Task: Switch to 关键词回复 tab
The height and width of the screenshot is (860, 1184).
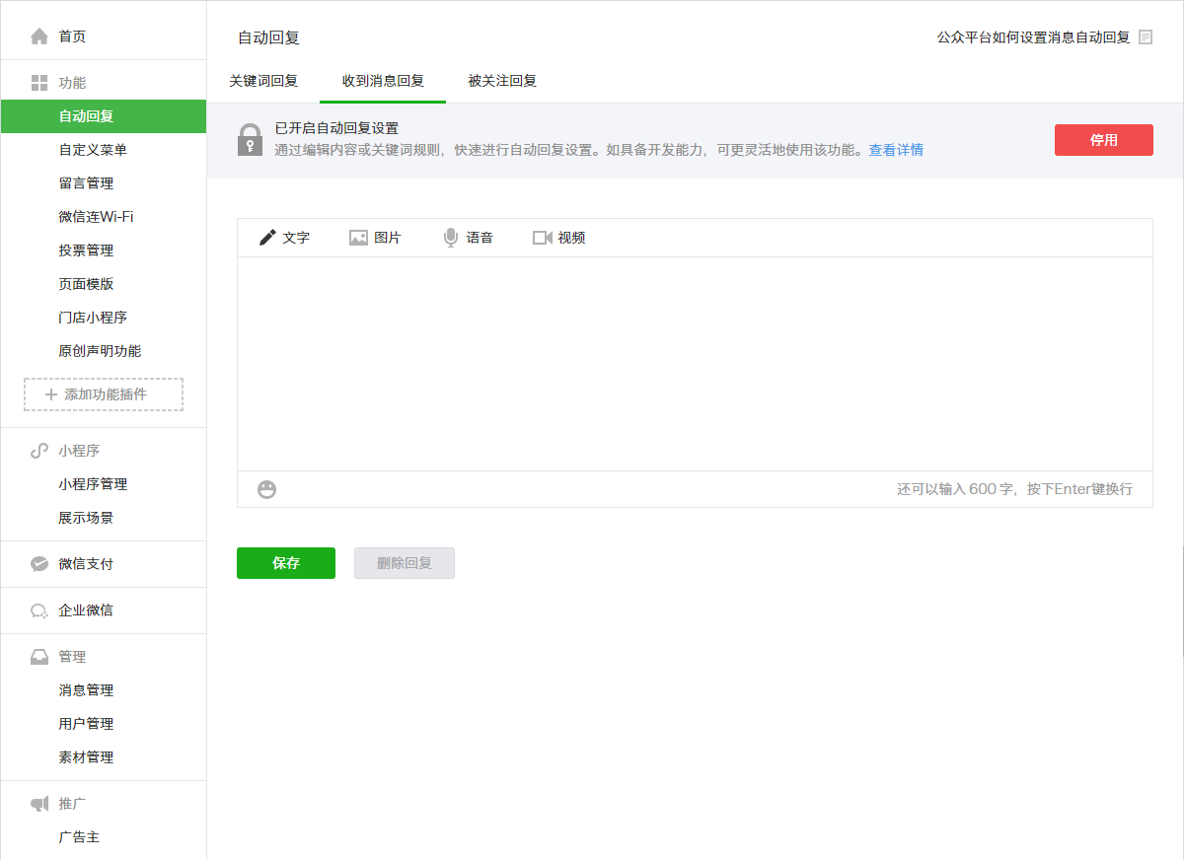Action: 263,81
